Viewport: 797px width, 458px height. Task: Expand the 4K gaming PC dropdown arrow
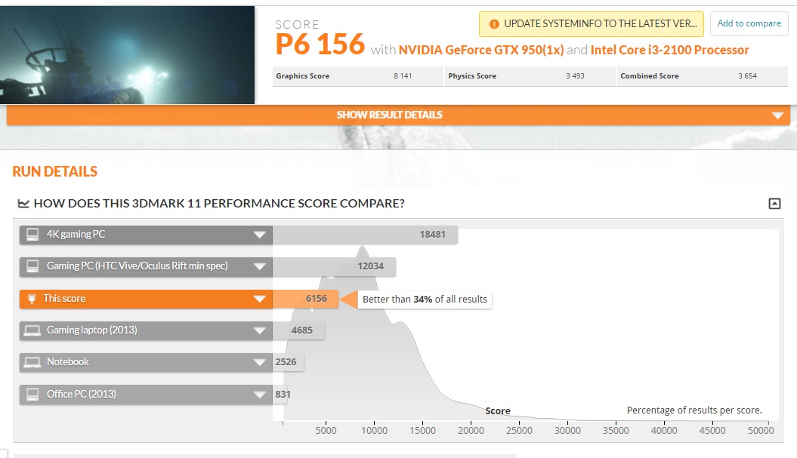point(259,235)
